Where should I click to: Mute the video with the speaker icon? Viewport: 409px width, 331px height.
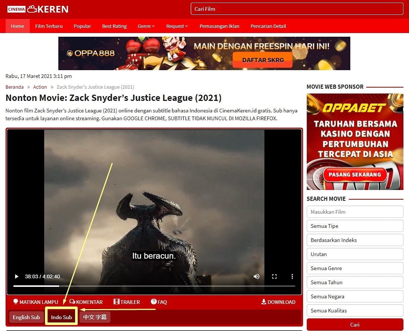point(256,276)
